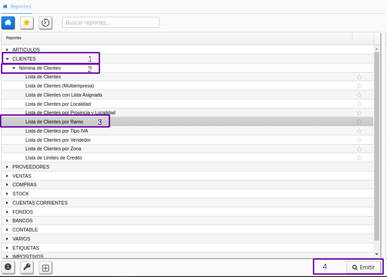Click the Nómina de Clientes label
This screenshot has width=387, height=277.
coord(40,68)
